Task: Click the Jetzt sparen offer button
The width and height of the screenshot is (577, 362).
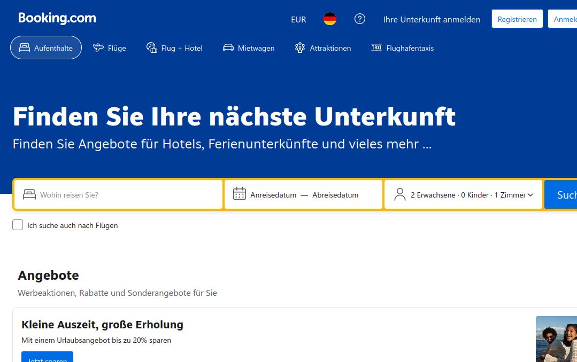Action: coord(47,358)
